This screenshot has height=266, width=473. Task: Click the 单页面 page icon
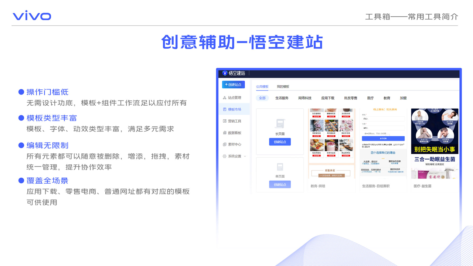pyautogui.click(x=280, y=167)
